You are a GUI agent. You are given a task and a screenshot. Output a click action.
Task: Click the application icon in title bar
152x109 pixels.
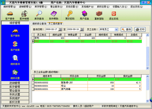tap(3, 3)
